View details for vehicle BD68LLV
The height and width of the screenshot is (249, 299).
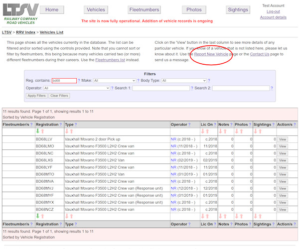pos(283,139)
